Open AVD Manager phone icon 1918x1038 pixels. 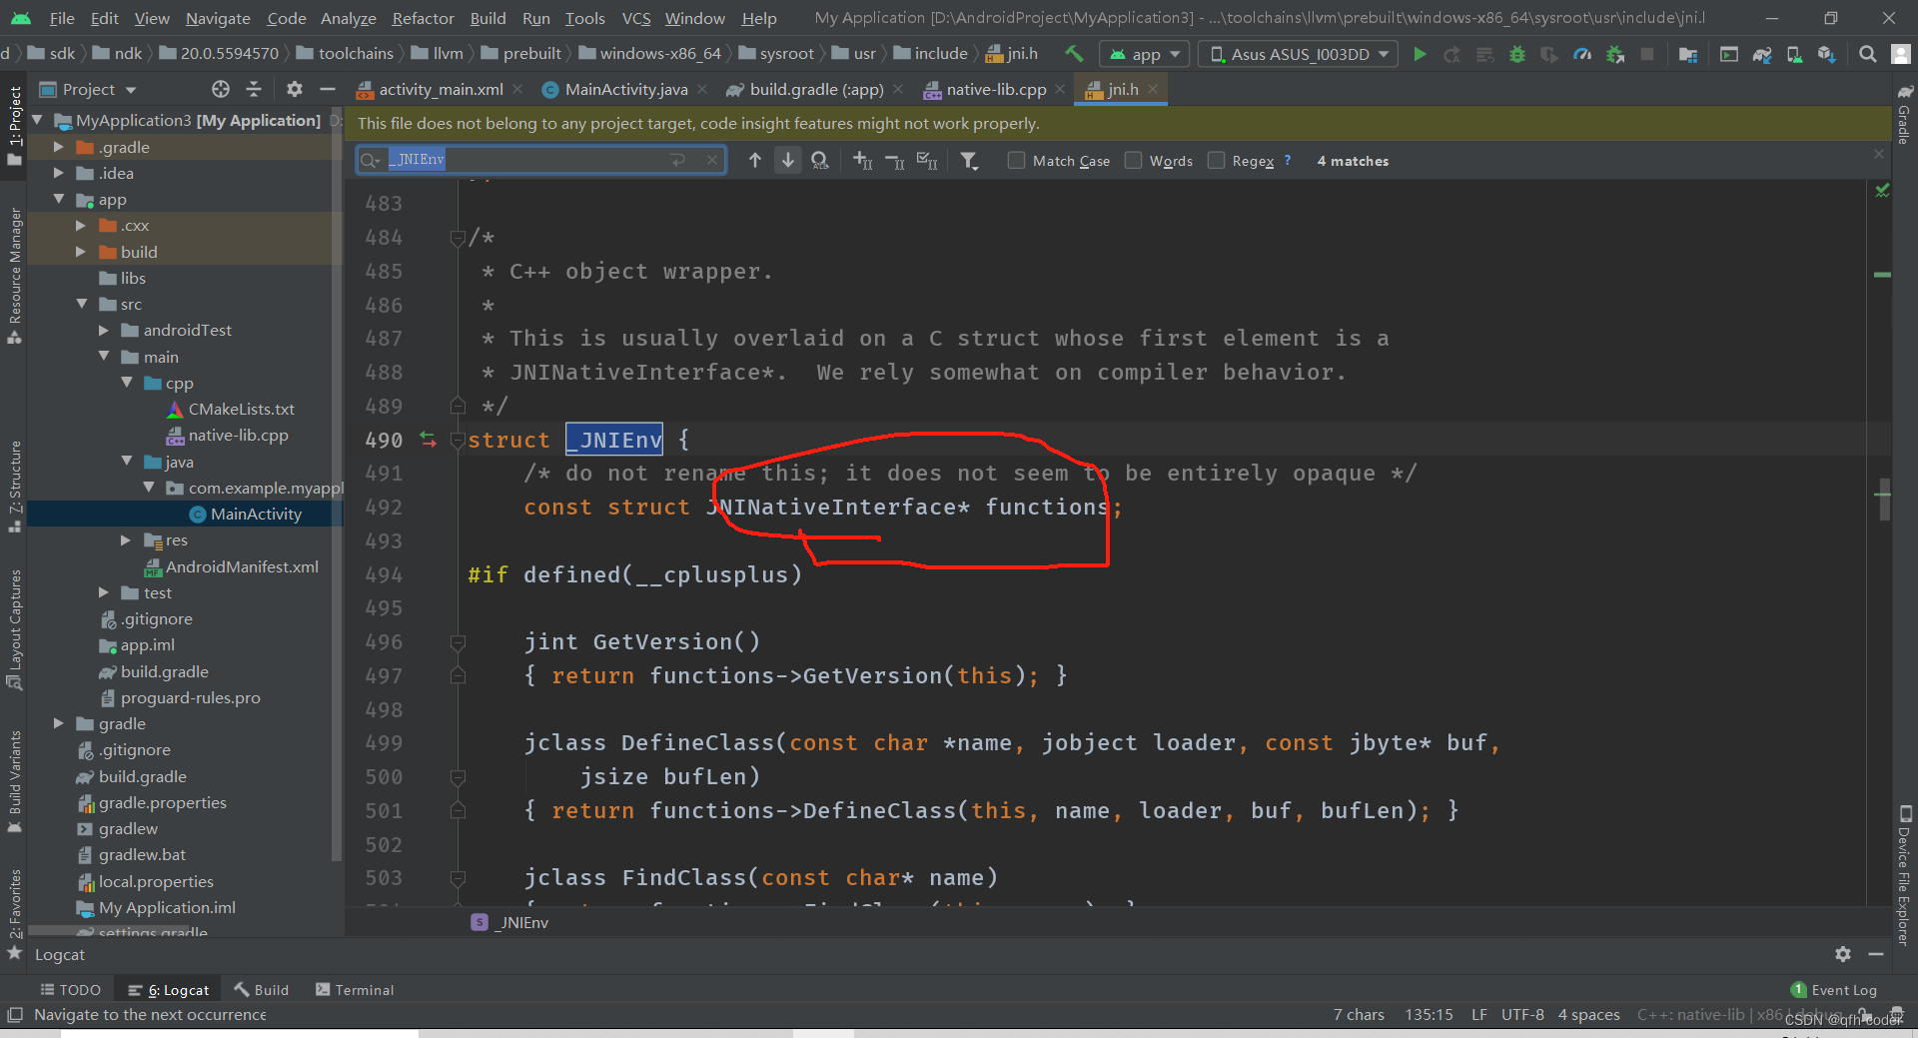1794,54
